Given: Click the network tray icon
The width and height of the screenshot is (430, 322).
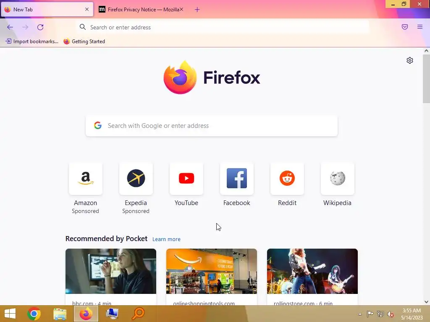Looking at the screenshot, I should click(380, 314).
